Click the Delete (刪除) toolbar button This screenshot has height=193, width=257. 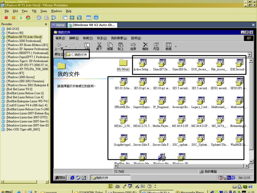coord(146,46)
